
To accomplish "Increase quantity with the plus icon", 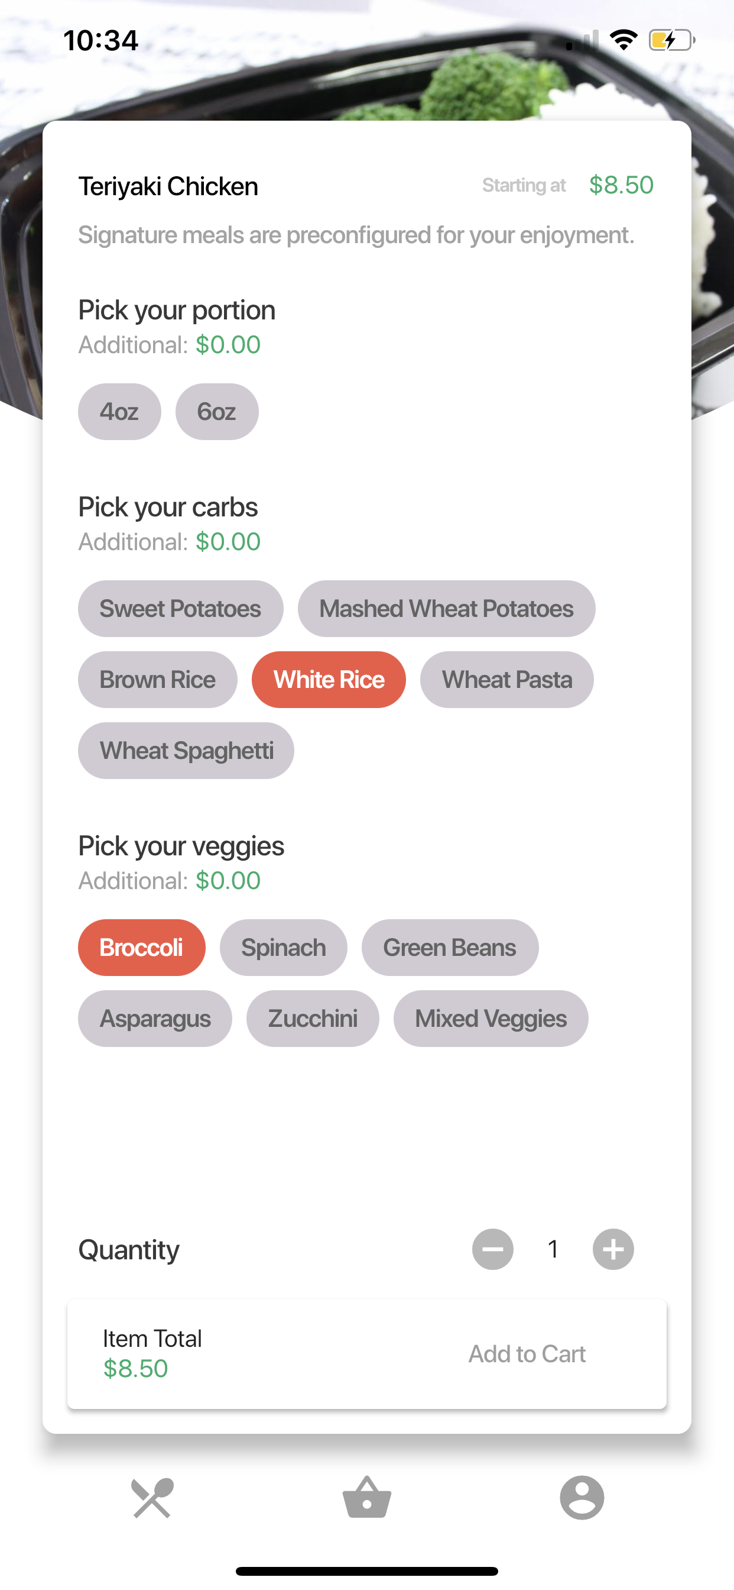I will [612, 1249].
